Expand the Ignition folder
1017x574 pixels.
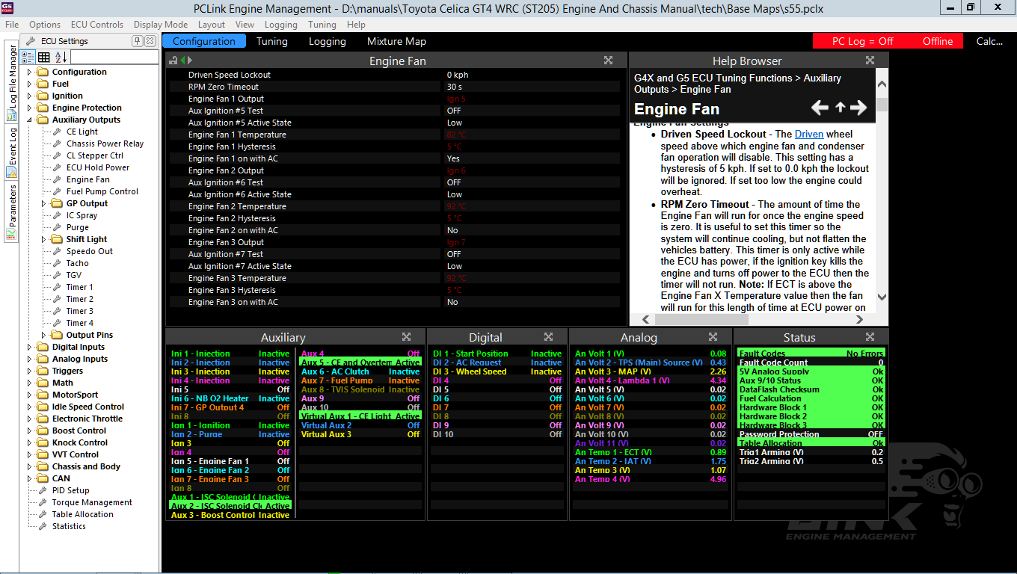[x=30, y=96]
